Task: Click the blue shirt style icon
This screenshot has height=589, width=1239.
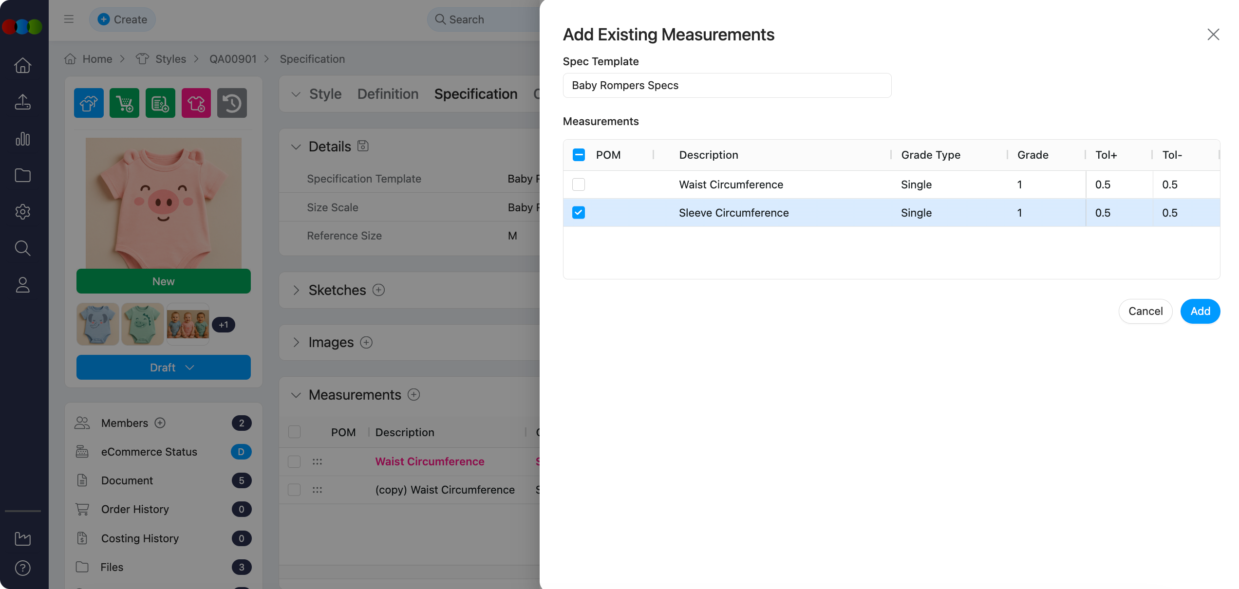Action: point(89,103)
